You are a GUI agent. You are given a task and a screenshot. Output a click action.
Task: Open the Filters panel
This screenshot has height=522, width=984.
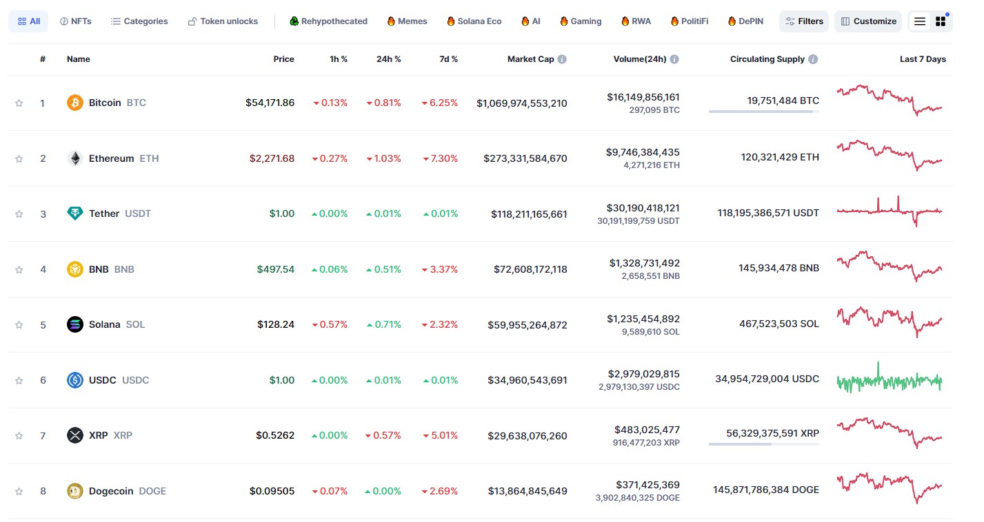coord(804,21)
